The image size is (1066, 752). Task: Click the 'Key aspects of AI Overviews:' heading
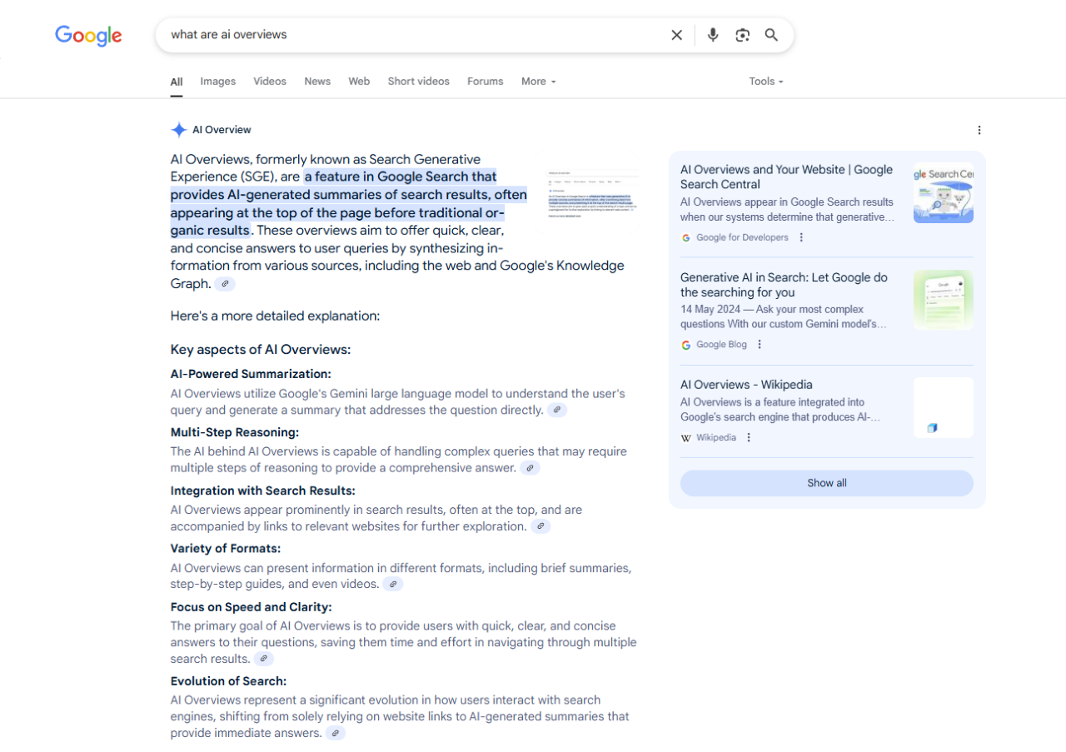coord(261,350)
